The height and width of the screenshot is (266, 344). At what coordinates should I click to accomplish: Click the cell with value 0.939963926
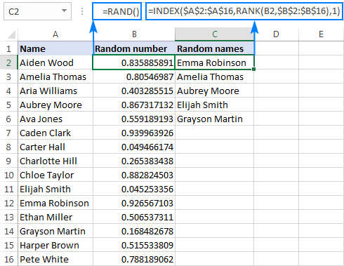(134, 133)
